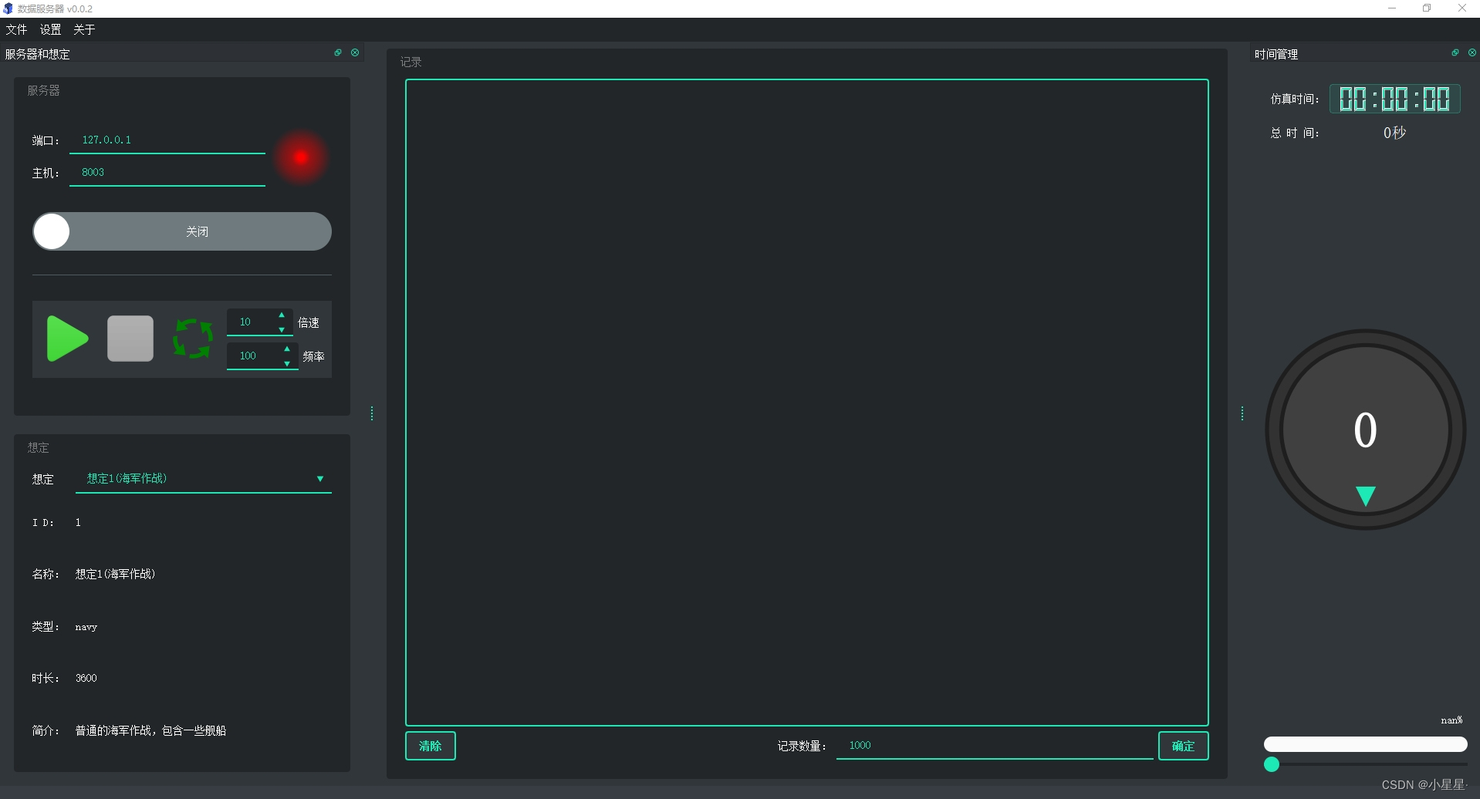Close the 数据服务器 window

1461,8
